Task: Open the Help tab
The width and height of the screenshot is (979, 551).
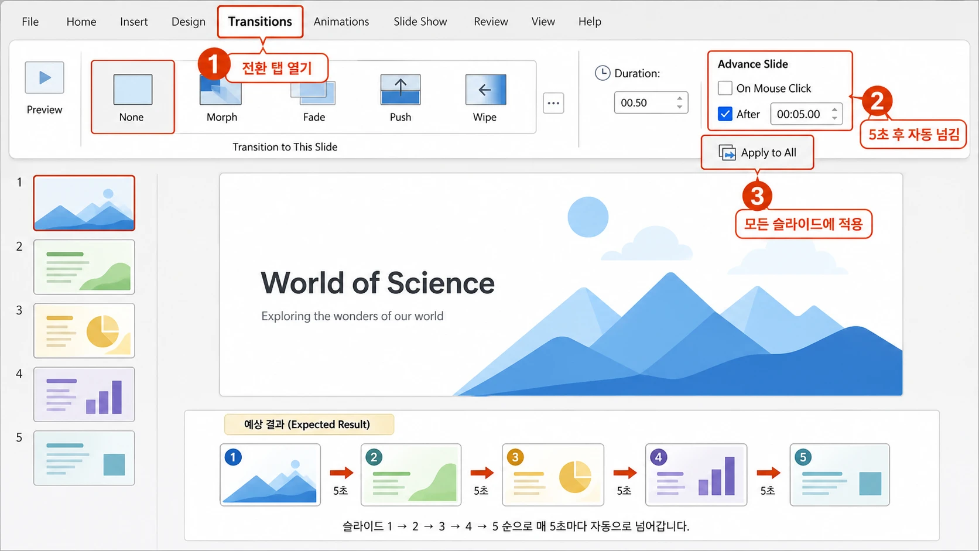Action: (590, 22)
